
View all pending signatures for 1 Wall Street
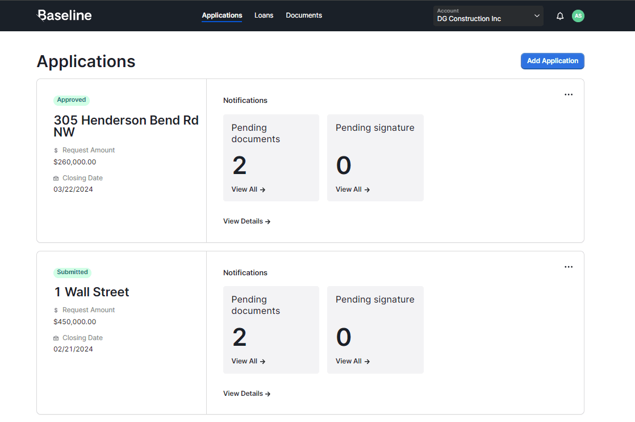[x=352, y=361]
